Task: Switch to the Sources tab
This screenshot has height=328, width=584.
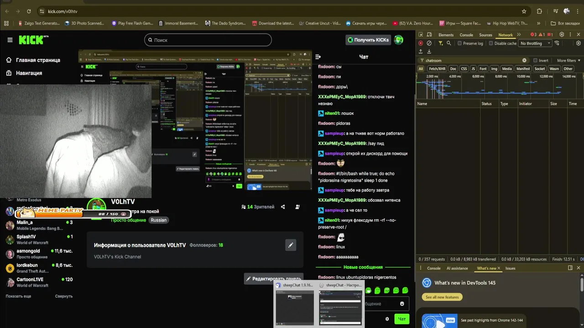Action: [485, 35]
